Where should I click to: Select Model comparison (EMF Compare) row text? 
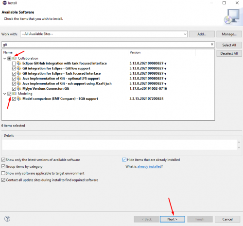[60, 98]
